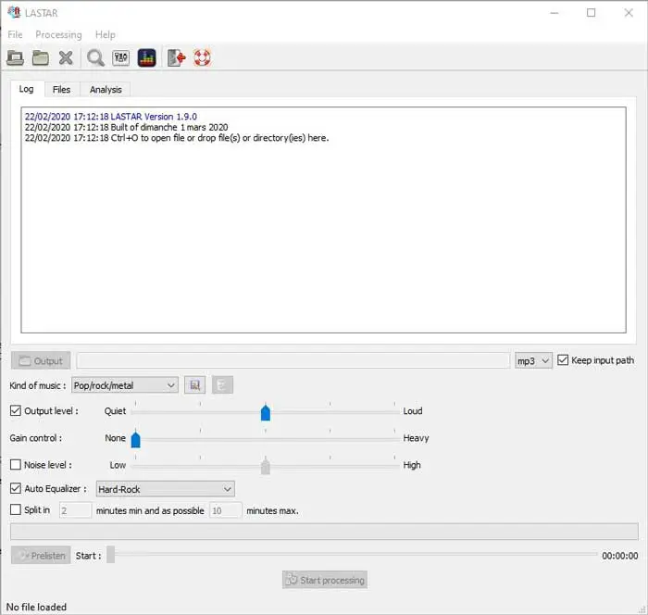This screenshot has width=648, height=615.
Task: Click the red lifebuoy help icon
Action: coord(202,58)
